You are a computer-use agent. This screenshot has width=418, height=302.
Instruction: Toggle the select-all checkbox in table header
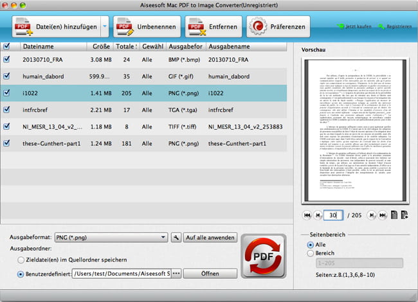pos(6,46)
